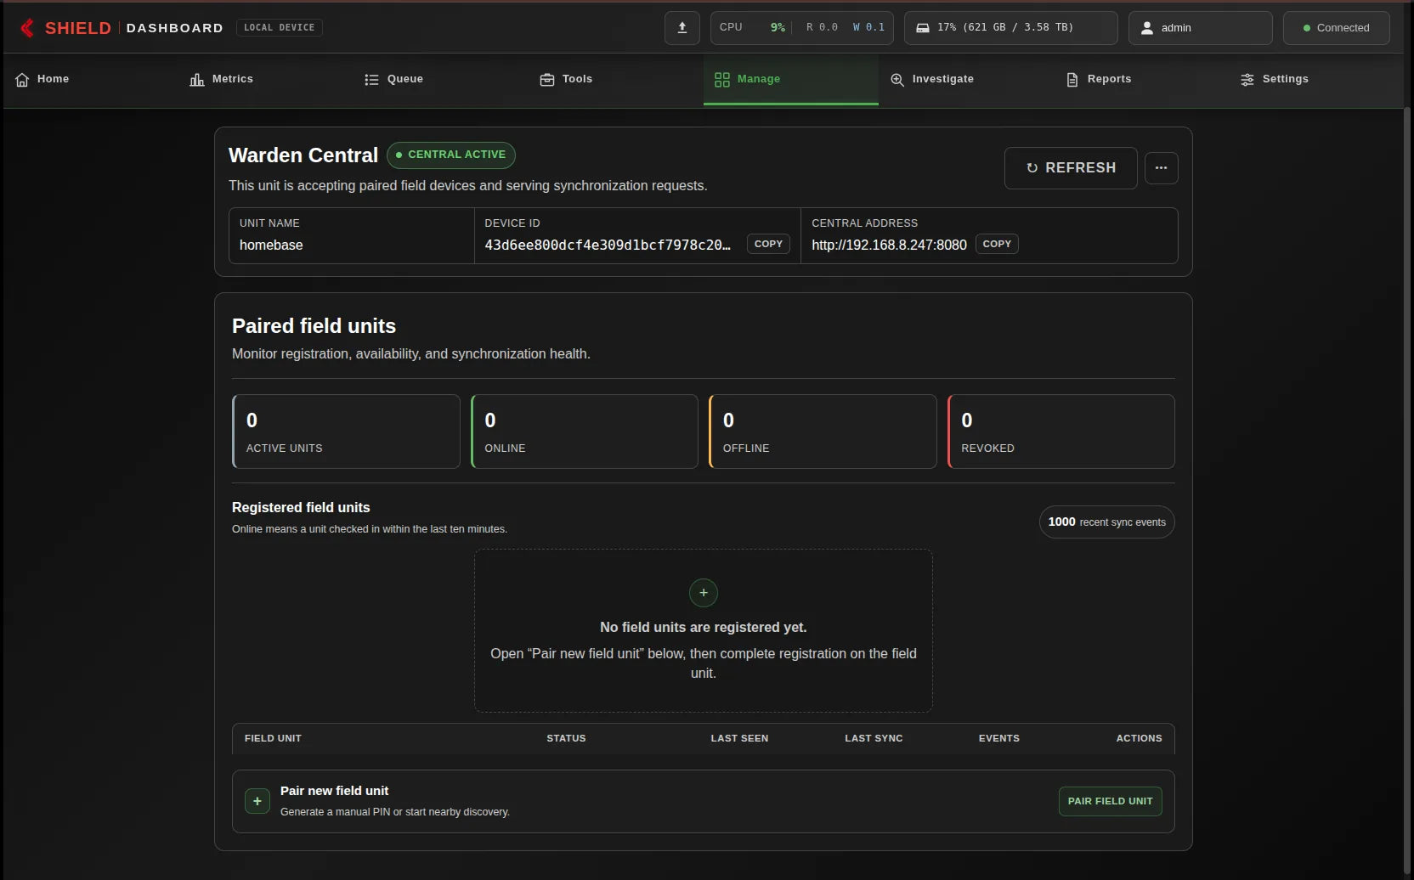Switch to the Investigate tab
The image size is (1414, 880).
tap(966, 80)
